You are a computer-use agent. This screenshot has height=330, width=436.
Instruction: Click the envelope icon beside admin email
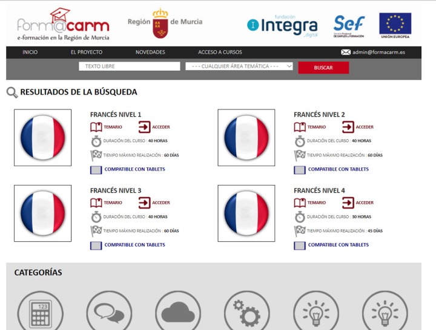tap(346, 53)
